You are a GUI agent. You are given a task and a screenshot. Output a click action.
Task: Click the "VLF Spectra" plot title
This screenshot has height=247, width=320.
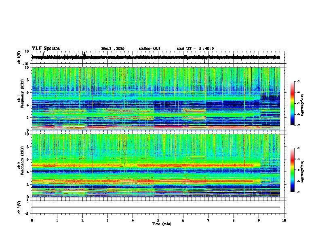46,48
